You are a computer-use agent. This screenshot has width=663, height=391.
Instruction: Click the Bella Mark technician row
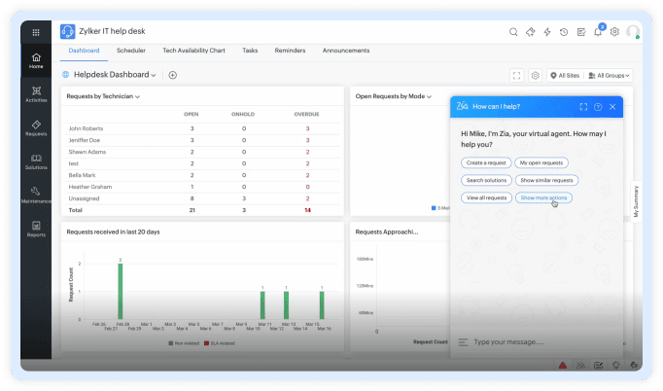pyautogui.click(x=203, y=175)
